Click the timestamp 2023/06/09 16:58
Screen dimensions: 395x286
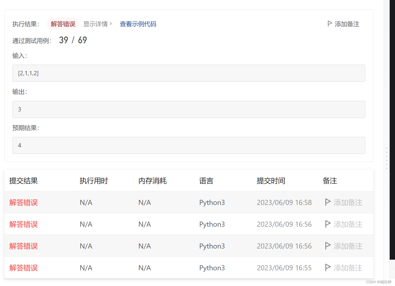click(x=284, y=202)
